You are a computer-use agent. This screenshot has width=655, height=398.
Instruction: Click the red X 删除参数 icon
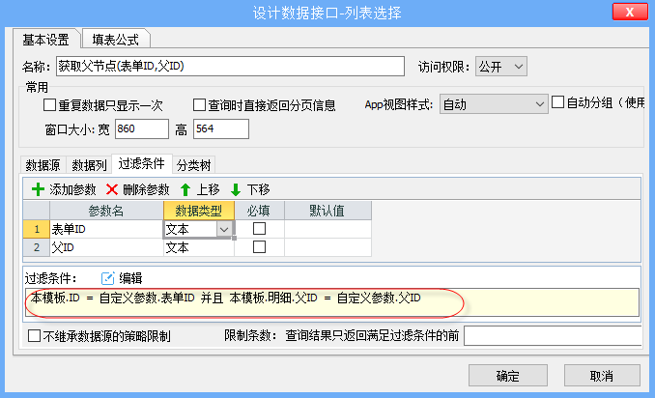coord(111,189)
